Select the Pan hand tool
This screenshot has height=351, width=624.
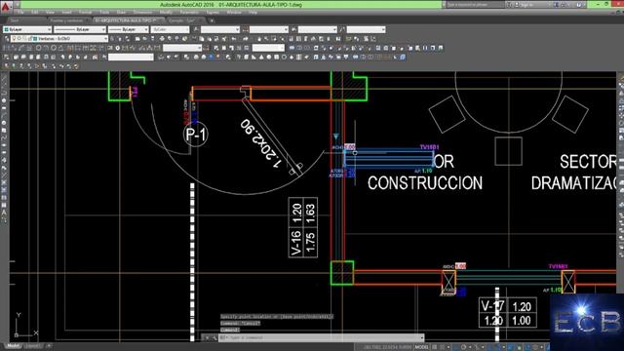259,39
